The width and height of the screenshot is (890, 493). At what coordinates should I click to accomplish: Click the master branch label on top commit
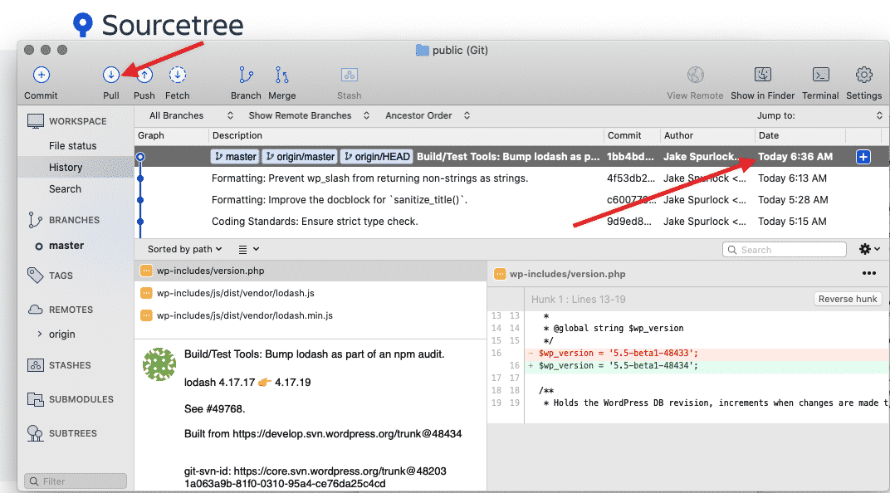point(236,157)
